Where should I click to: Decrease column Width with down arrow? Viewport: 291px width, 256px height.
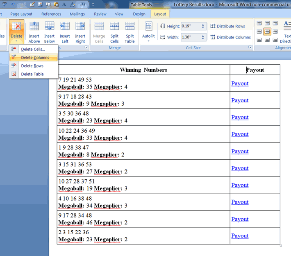click(203, 39)
